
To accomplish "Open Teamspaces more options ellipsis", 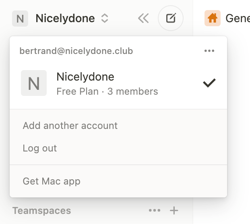I will pyautogui.click(x=155, y=210).
